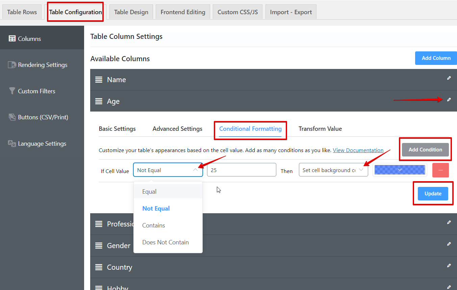Expand the Gender column row
Screen dimensions: 457x290
coord(274,246)
